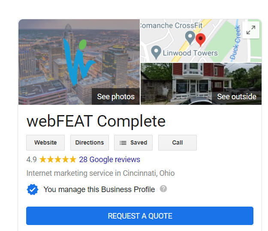
Task: Click the Cincinnati skyline photo thumbnail
Action: pyautogui.click(x=79, y=62)
